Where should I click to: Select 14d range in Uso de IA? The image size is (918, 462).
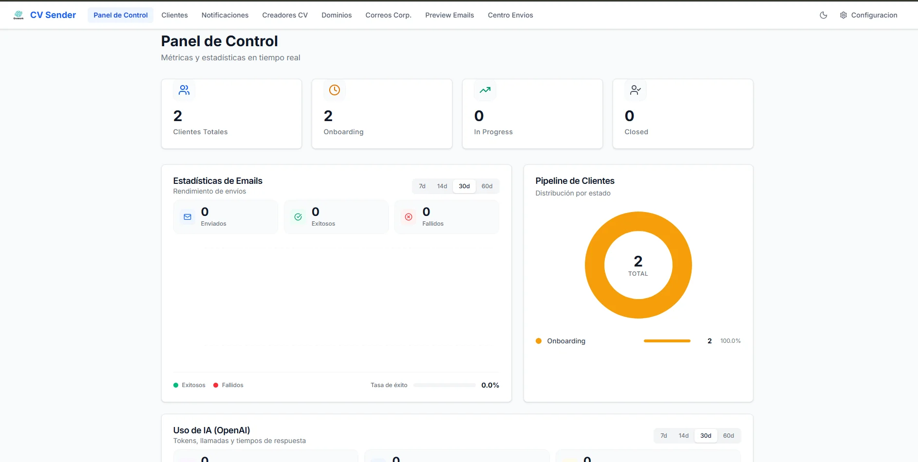coord(684,436)
